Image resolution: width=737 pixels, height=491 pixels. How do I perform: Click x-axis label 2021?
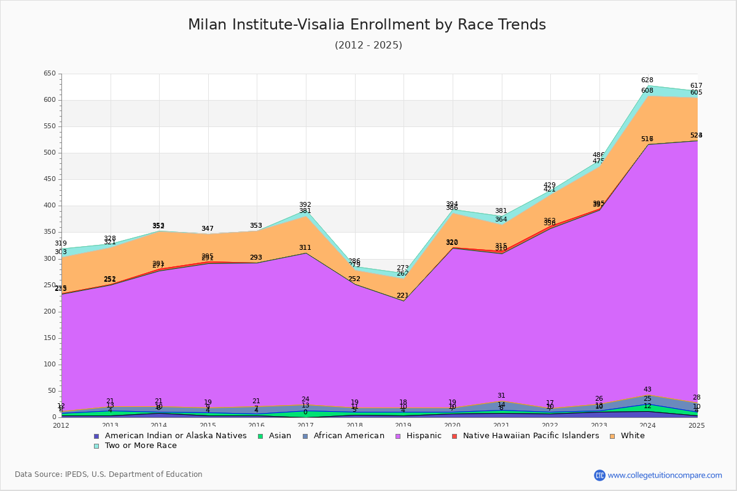[501, 425]
